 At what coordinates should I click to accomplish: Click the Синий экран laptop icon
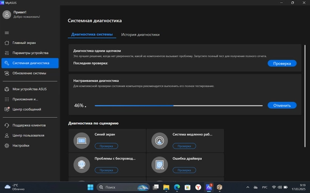point(82,140)
